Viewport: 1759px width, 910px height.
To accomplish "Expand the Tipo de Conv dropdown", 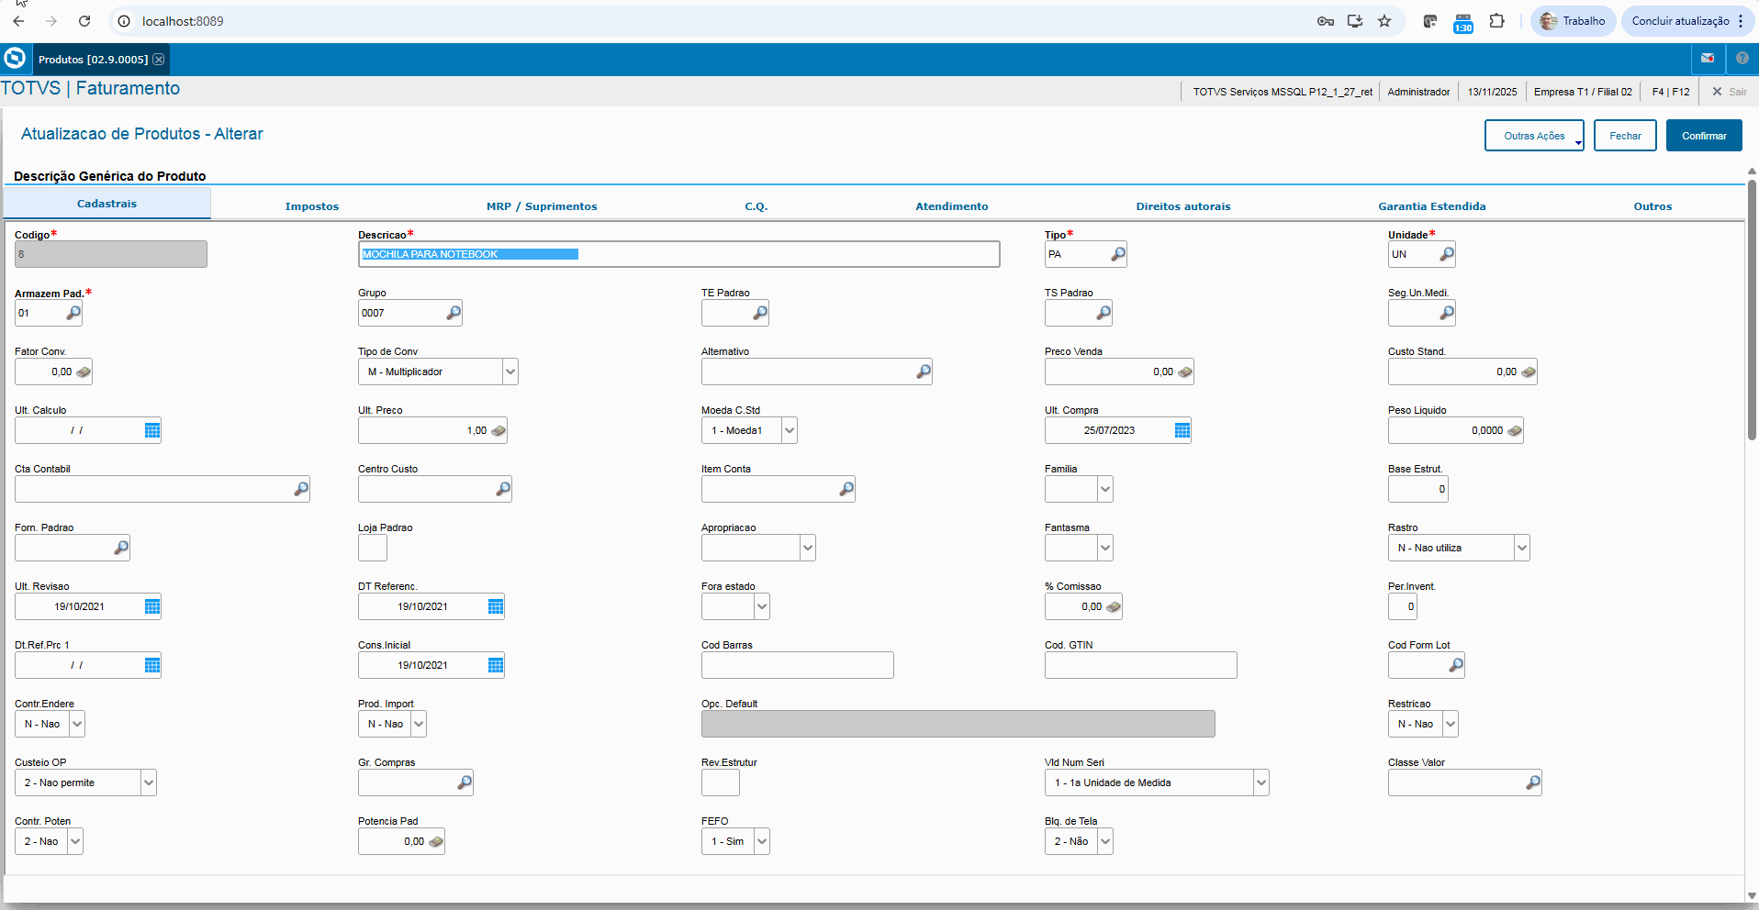I will 510,372.
